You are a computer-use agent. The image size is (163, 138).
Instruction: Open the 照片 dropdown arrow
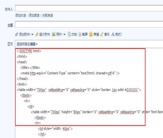pos(64,34)
